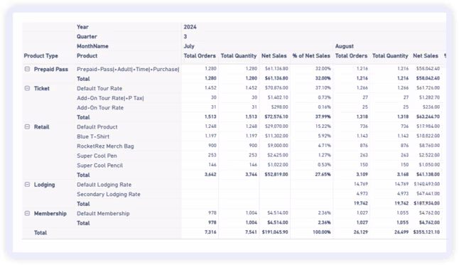Select the Super Cool Pencil product row
Viewport: 459px width, 265px height.
click(99, 166)
